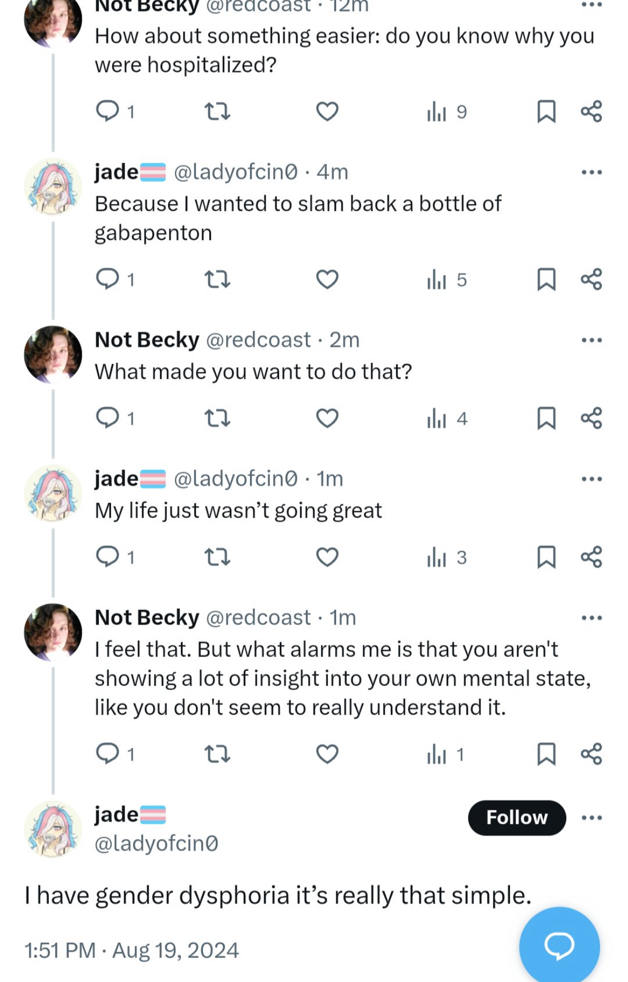
Task: Open more options on Not Becky's 2m tweet
Action: click(x=592, y=340)
